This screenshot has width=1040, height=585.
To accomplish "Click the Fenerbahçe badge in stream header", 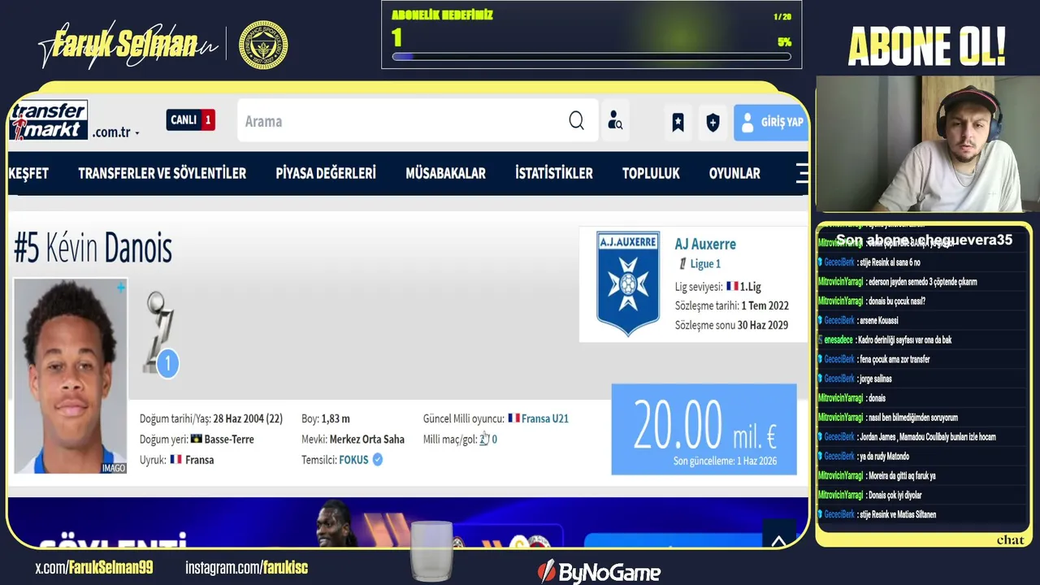I will pyautogui.click(x=263, y=45).
